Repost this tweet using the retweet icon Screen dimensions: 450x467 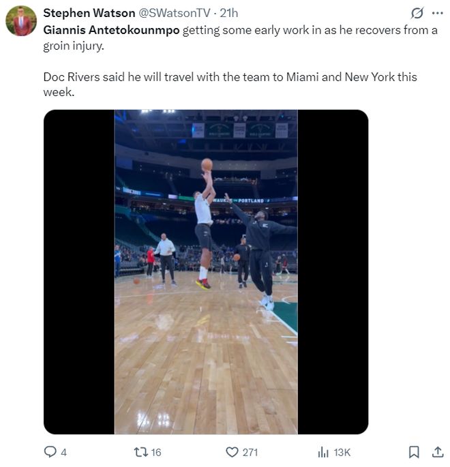coord(141,452)
